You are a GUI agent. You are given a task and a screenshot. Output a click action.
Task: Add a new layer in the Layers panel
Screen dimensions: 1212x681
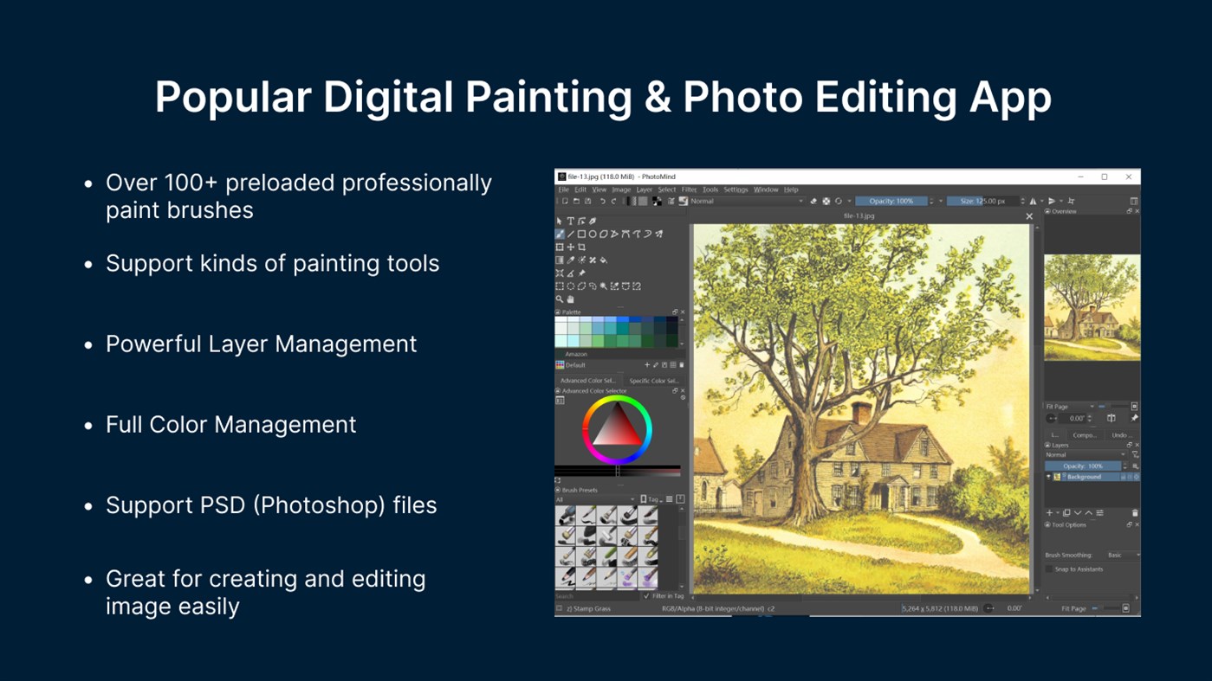click(1049, 512)
